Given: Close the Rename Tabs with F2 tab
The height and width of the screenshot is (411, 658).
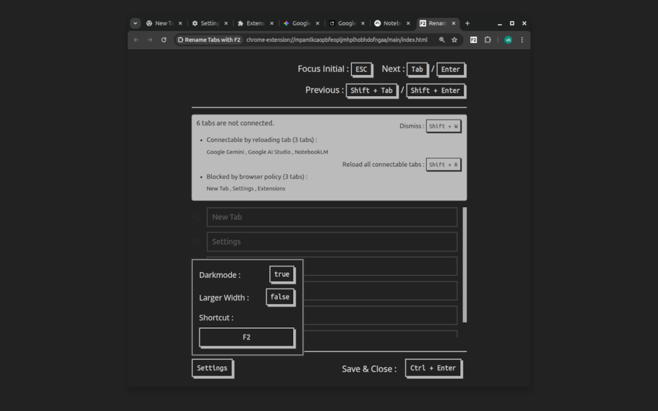Looking at the screenshot, I should [454, 23].
